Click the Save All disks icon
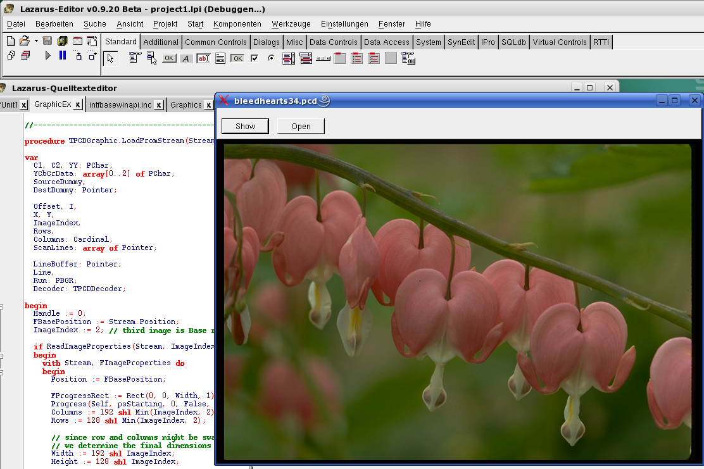 [62, 41]
